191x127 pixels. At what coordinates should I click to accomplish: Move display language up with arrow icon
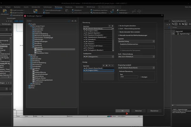click(x=110, y=65)
